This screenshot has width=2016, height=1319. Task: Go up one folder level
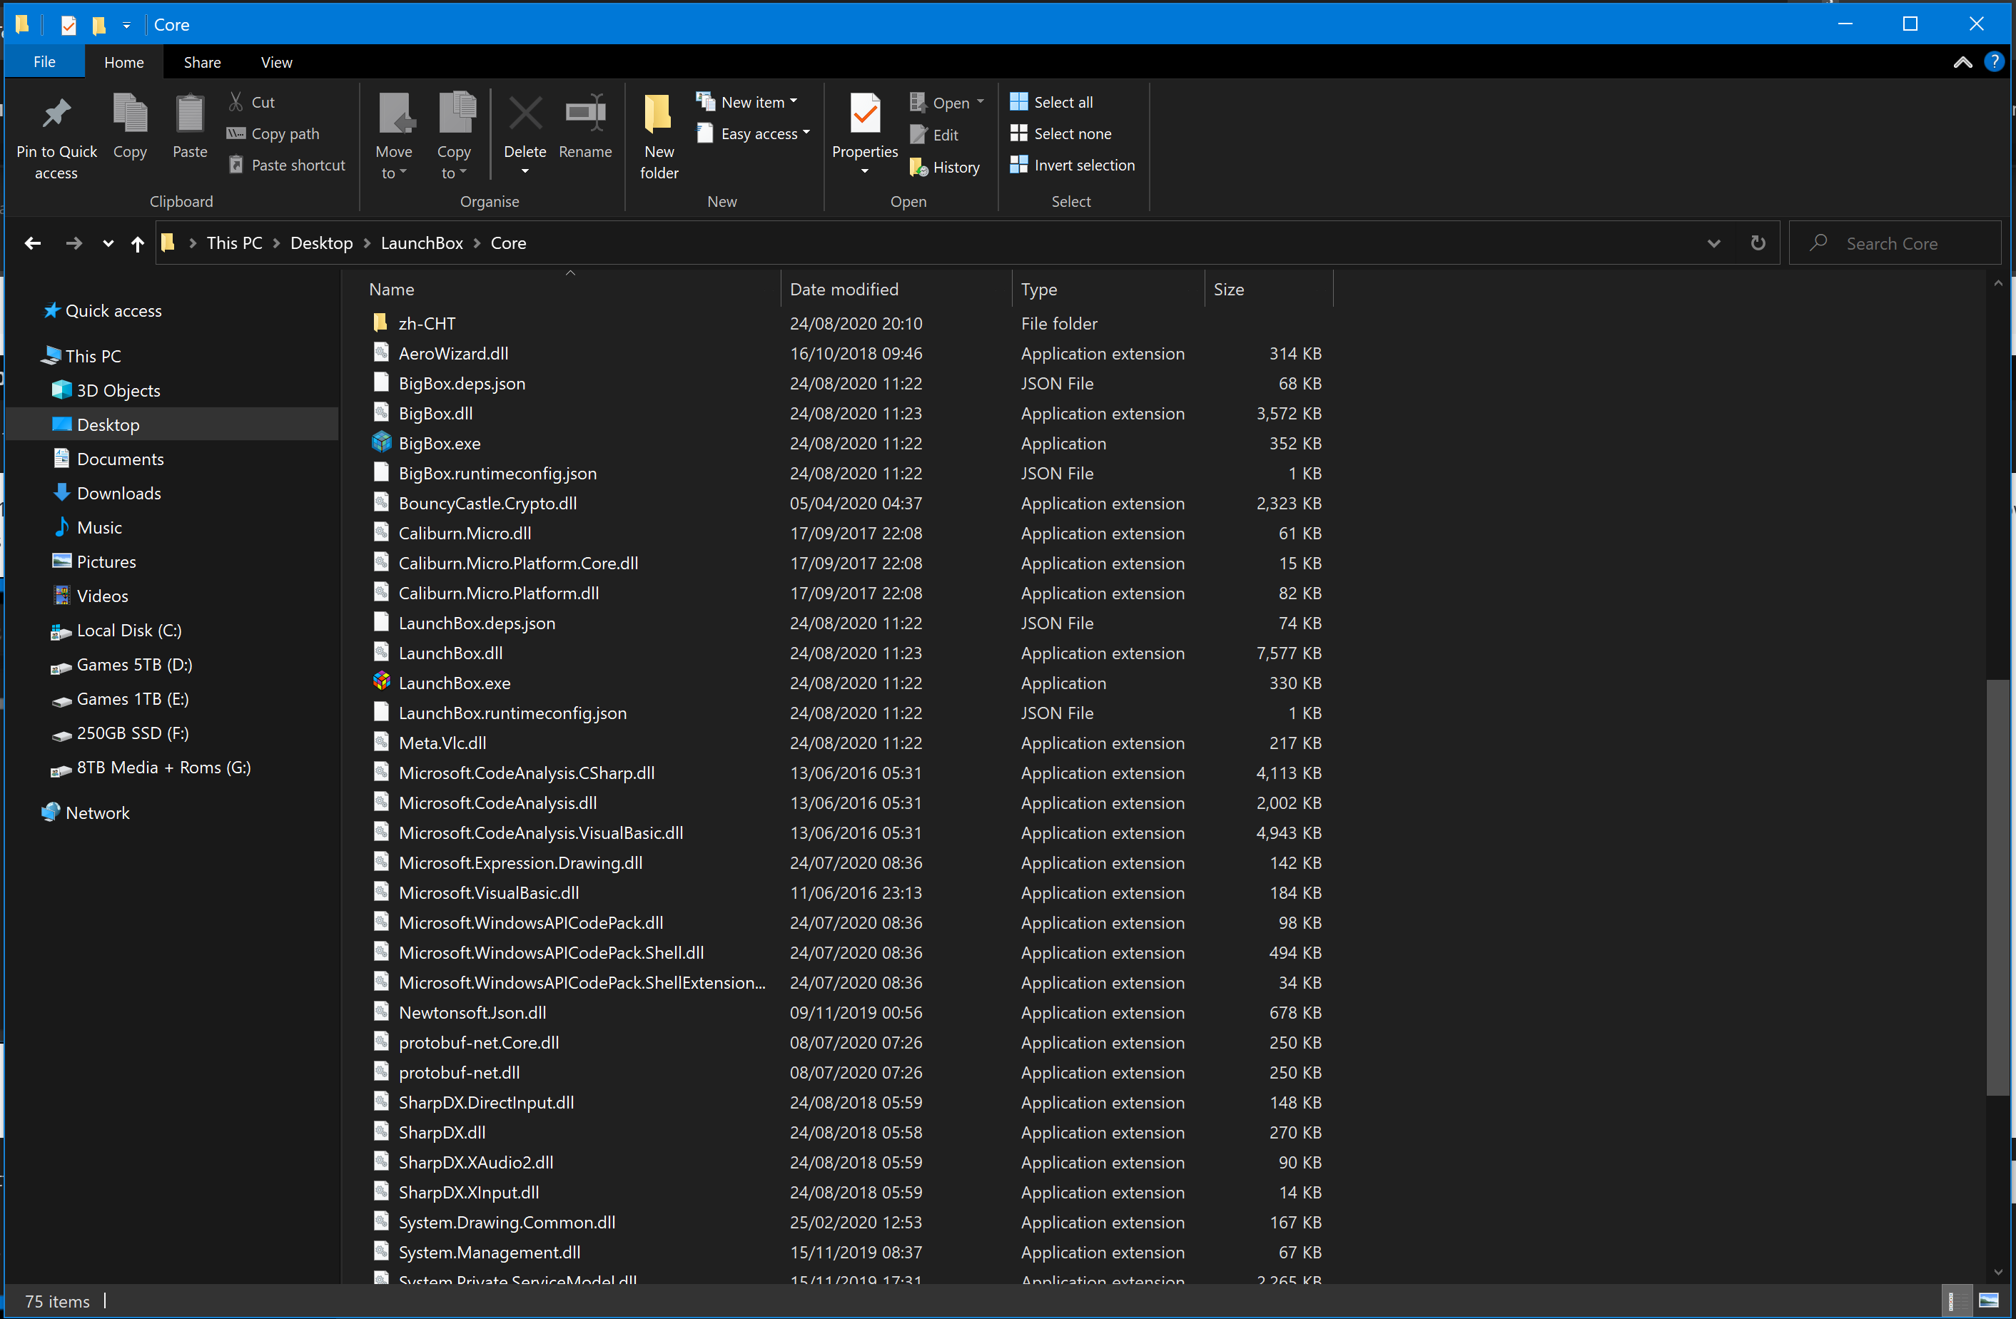click(x=137, y=244)
